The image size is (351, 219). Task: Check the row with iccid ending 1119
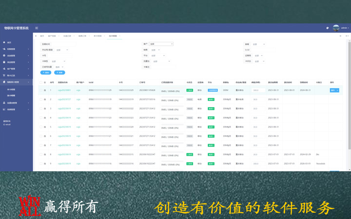[x=41, y=99]
